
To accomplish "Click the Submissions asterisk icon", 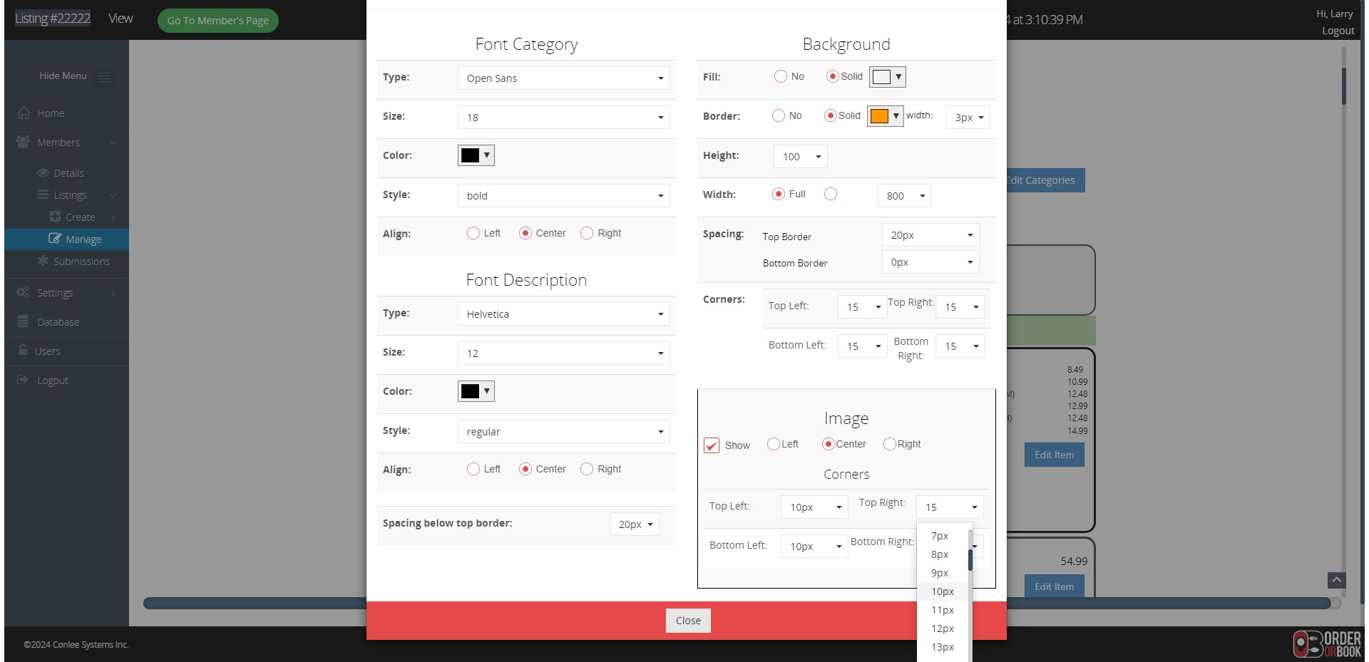I will coord(43,261).
